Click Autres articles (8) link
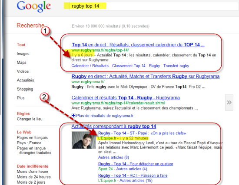 coord(113,157)
